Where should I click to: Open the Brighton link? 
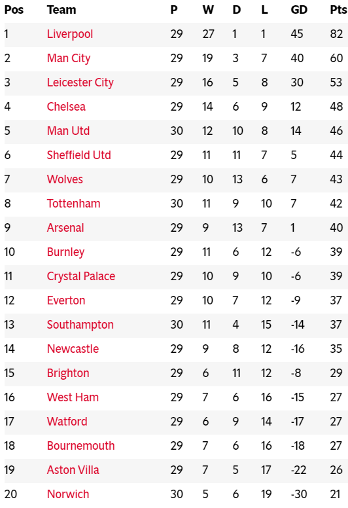(x=67, y=373)
